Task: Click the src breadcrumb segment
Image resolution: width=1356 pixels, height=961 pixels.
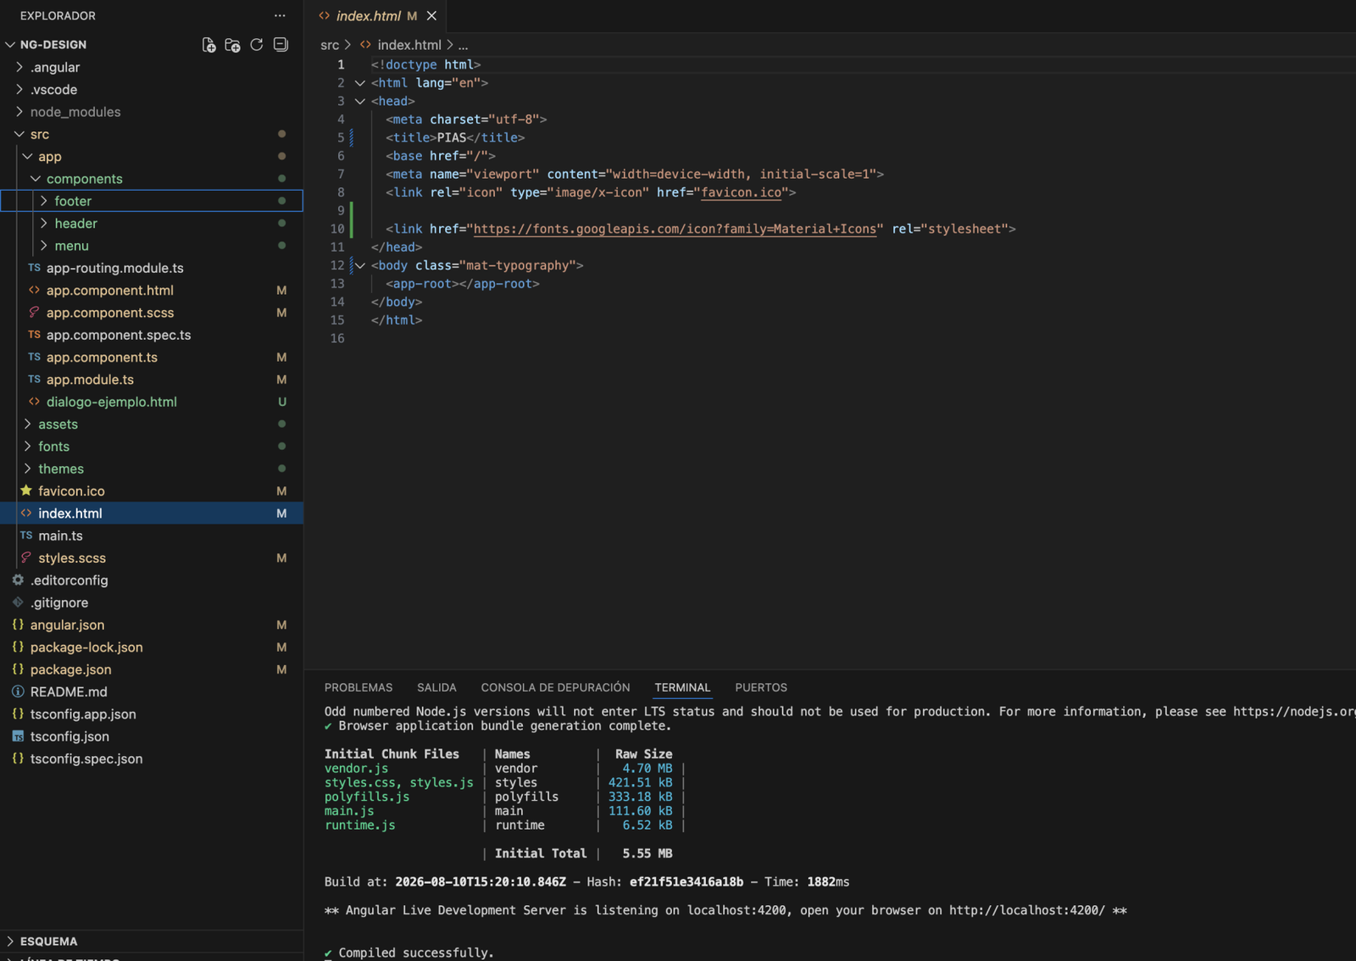Action: pyautogui.click(x=330, y=45)
